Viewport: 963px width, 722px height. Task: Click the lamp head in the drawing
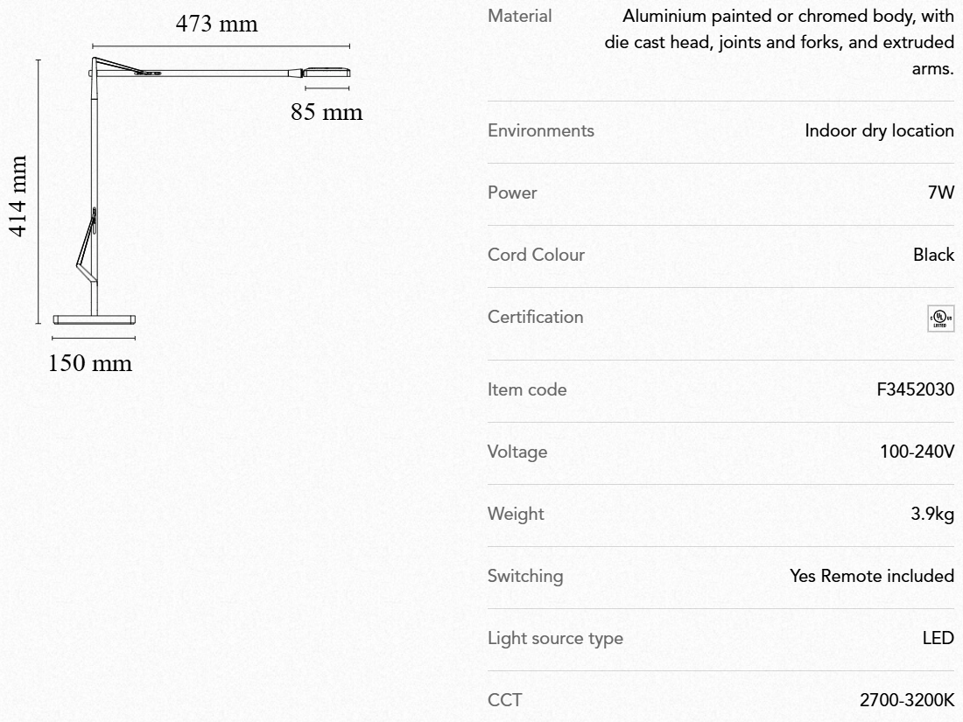(327, 72)
